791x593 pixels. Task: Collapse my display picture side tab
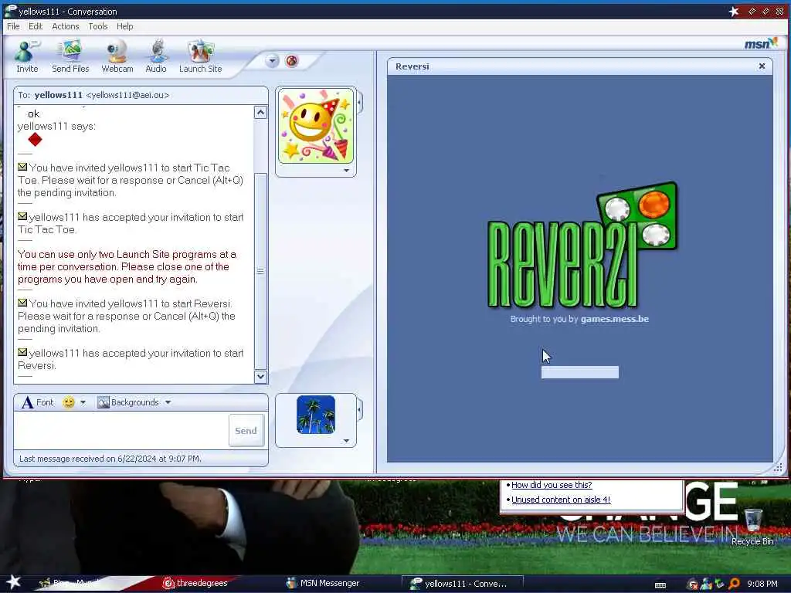[x=359, y=410]
